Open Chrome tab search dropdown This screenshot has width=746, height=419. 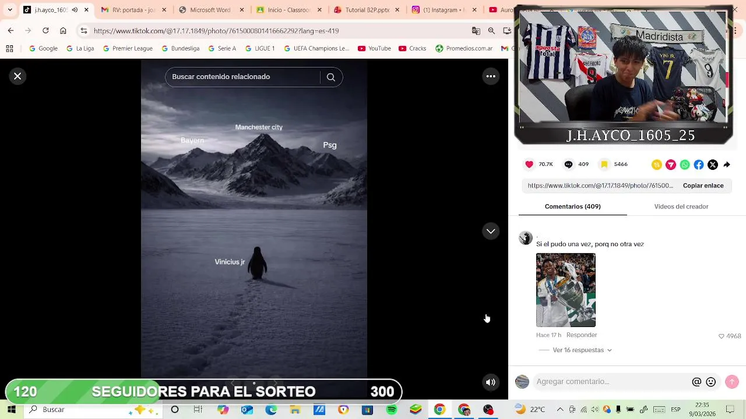[9, 10]
